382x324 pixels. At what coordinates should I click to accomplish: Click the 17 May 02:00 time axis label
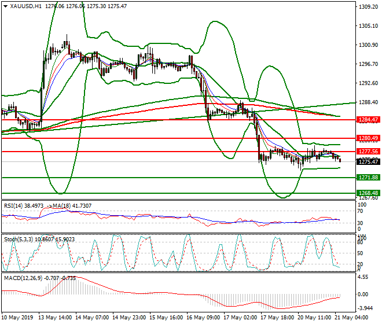point(240,318)
